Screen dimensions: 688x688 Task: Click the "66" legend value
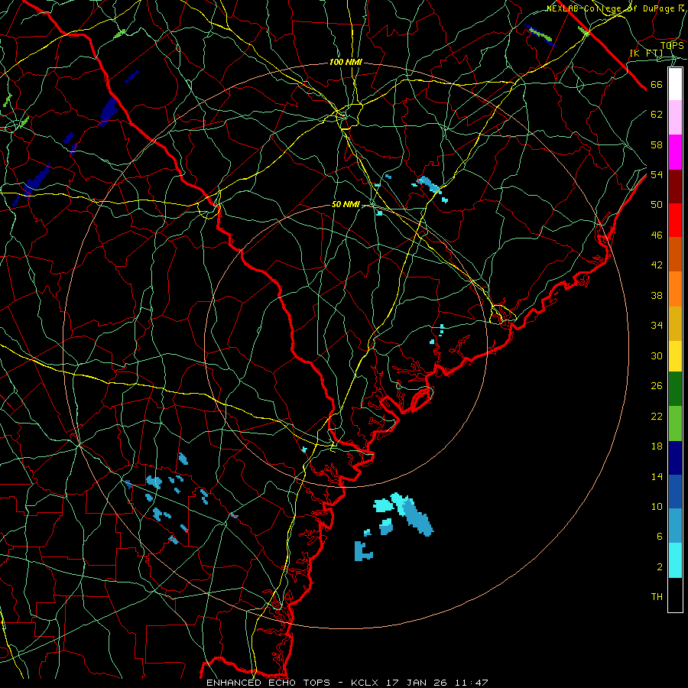coord(657,85)
